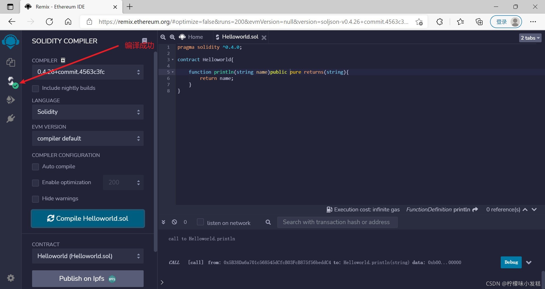Open Remix settings gear icon
The height and width of the screenshot is (289, 545).
point(11,278)
